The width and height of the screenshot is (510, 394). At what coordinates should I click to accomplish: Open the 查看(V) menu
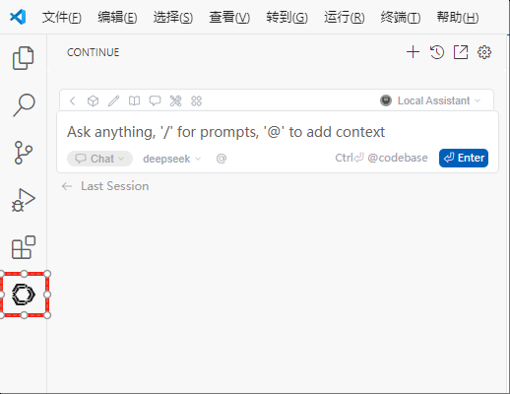click(x=229, y=17)
